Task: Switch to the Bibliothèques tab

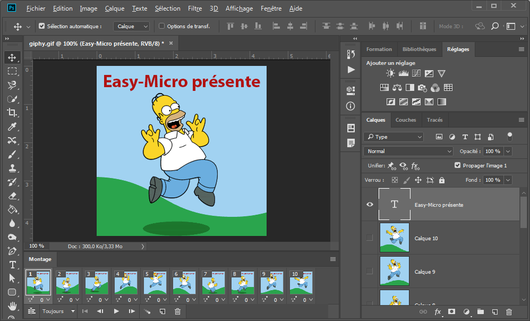Action: 419,49
